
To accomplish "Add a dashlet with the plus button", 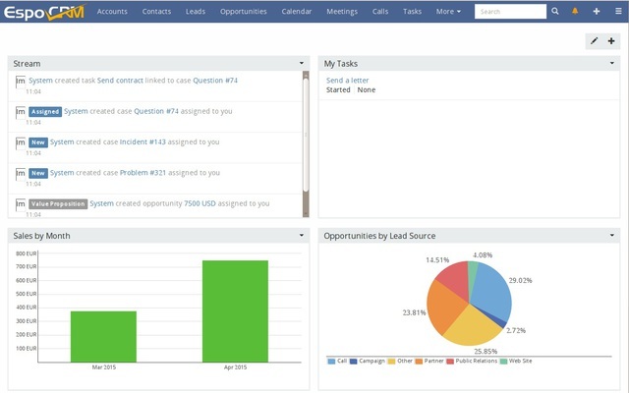I will click(611, 40).
